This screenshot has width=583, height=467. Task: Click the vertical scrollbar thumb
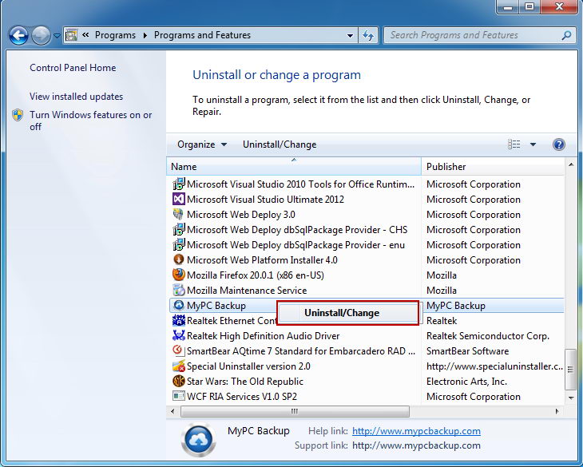pyautogui.click(x=571, y=370)
